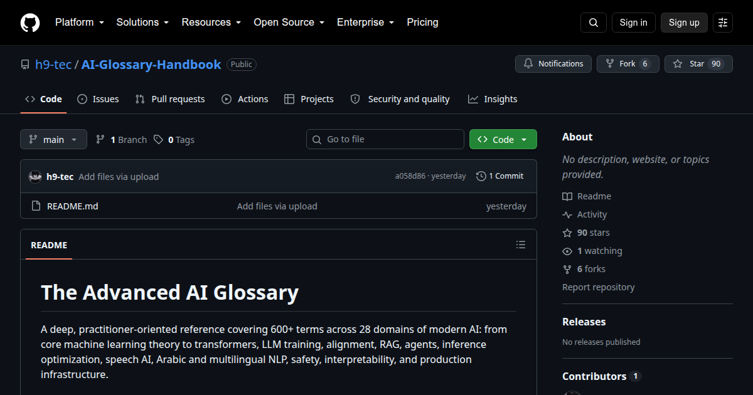Switch to the Code tab
The image size is (753, 395).
(x=43, y=99)
